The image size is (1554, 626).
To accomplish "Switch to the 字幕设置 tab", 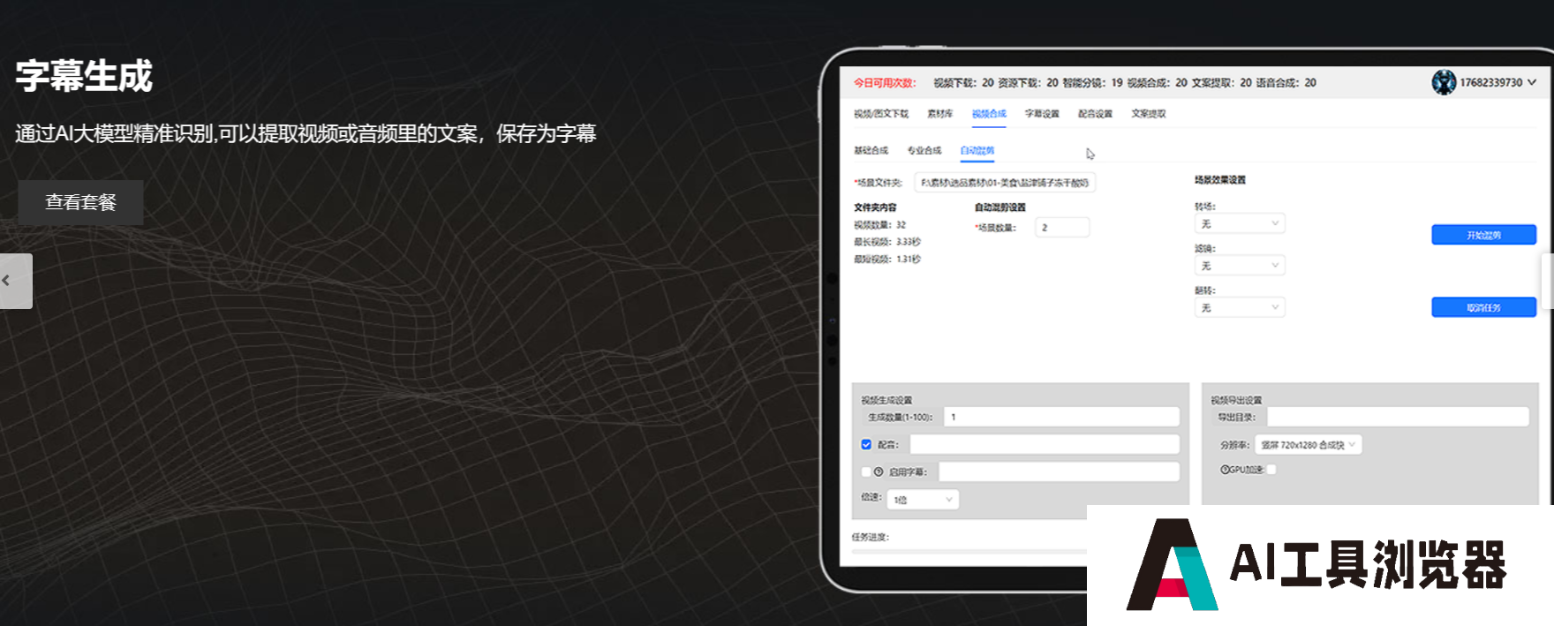I will 1042,114.
